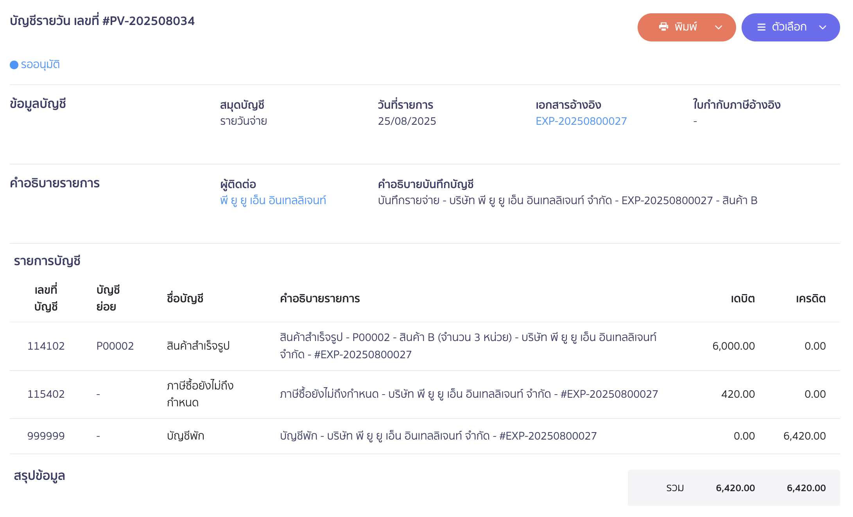The height and width of the screenshot is (517, 853).
Task: Click the เครดิต column header
Action: 810,299
